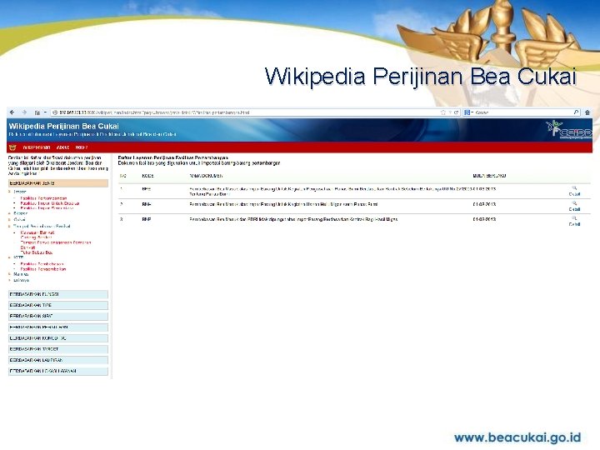The height and width of the screenshot is (450, 600).
Task: Select the Ekspor tree item
Action: [x=21, y=213]
